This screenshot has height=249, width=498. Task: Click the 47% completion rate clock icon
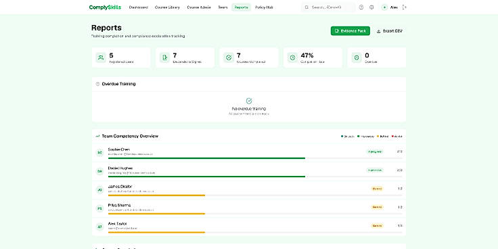[x=292, y=58]
